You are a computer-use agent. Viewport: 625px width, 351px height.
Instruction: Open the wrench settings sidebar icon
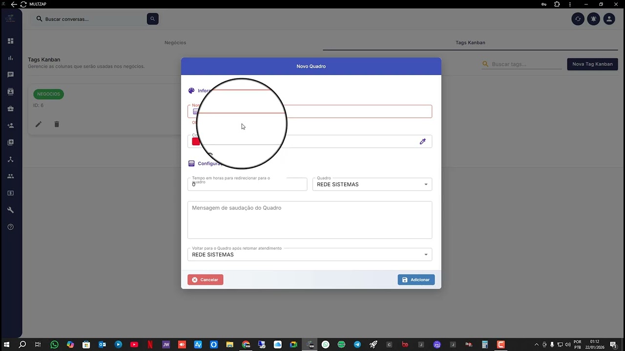(x=10, y=210)
